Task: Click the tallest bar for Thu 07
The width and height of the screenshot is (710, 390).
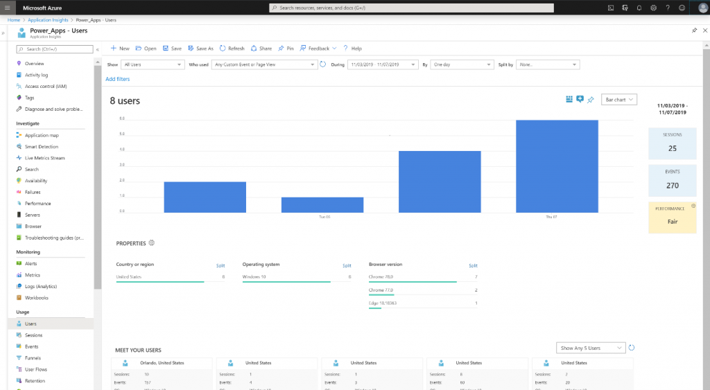Action: coord(557,166)
